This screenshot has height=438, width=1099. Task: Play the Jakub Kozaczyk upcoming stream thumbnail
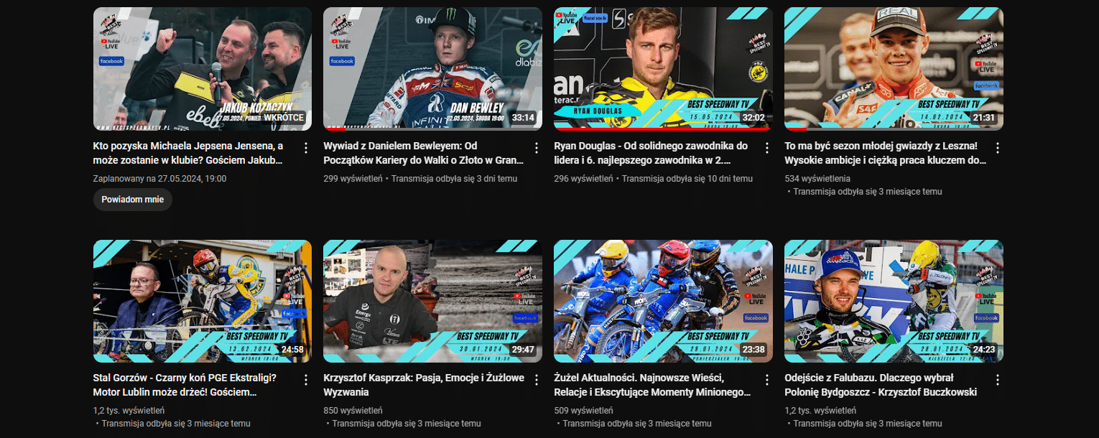click(x=203, y=69)
